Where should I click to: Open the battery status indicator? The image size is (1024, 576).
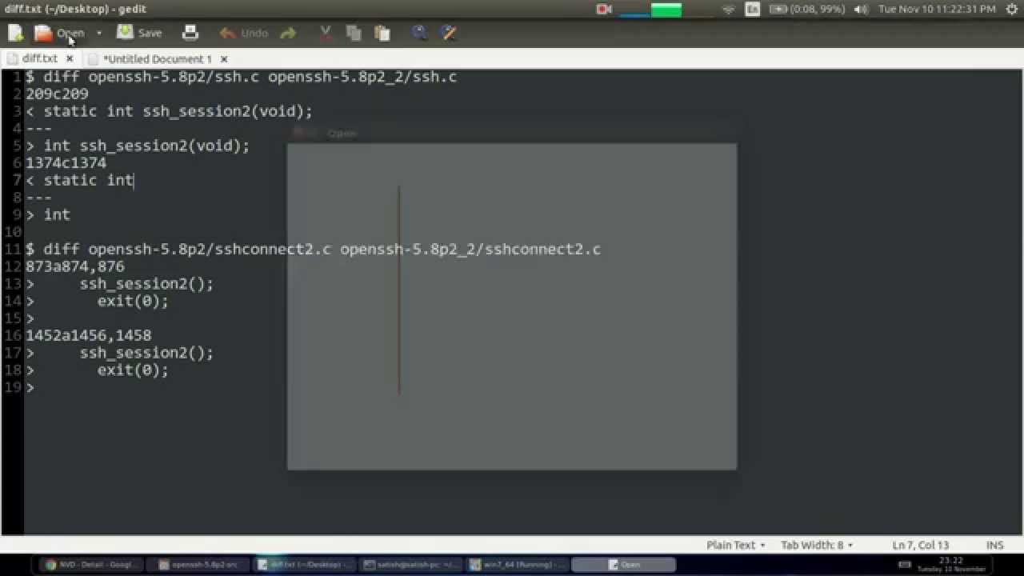point(808,9)
